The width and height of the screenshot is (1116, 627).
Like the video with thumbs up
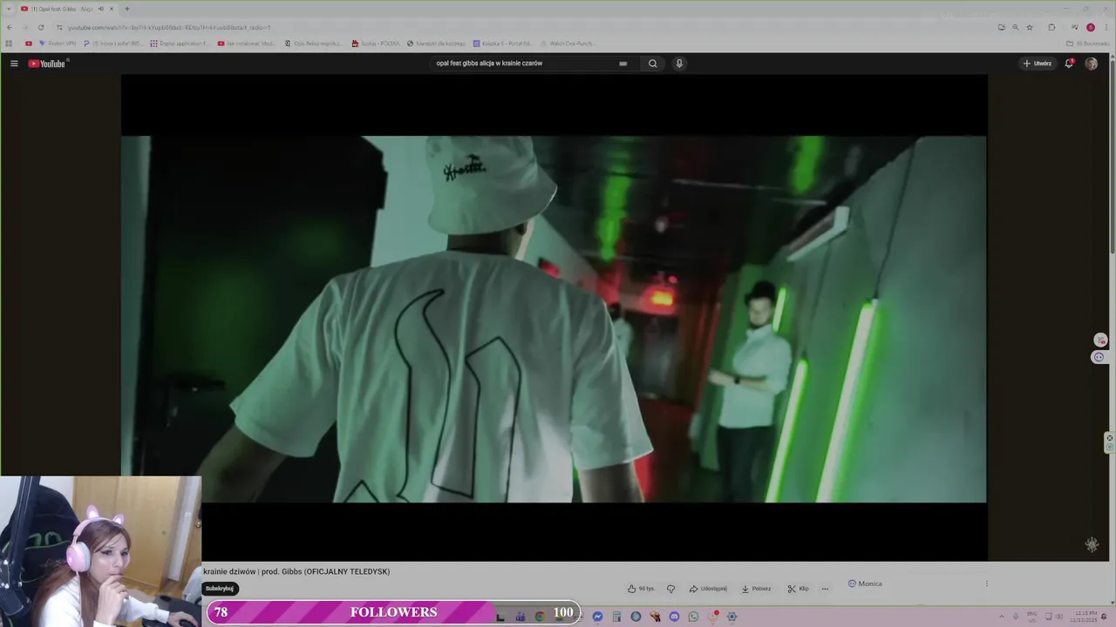coord(641,589)
